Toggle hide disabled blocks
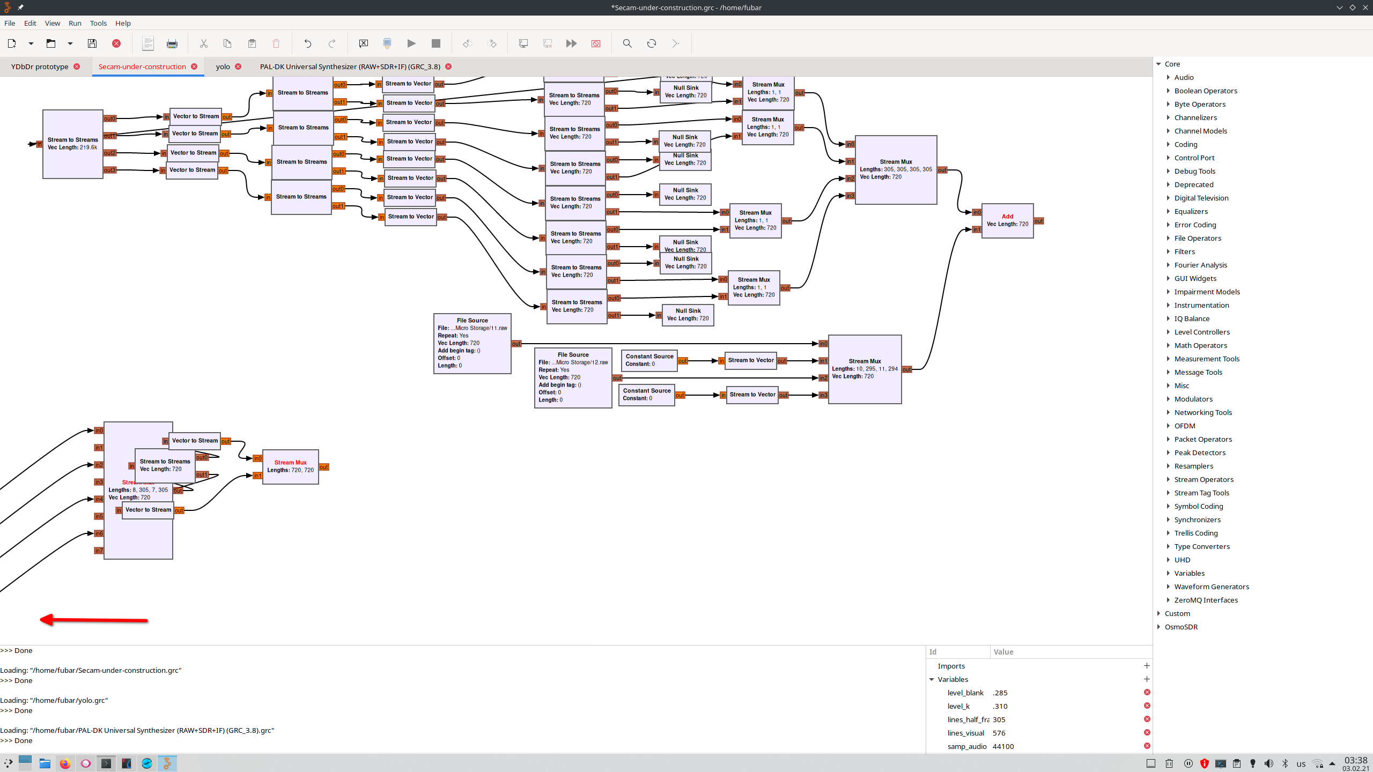1373x772 pixels. point(596,43)
